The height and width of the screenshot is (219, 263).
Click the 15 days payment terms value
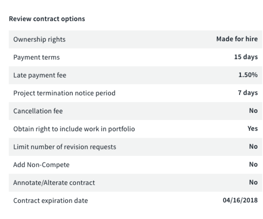(x=246, y=57)
